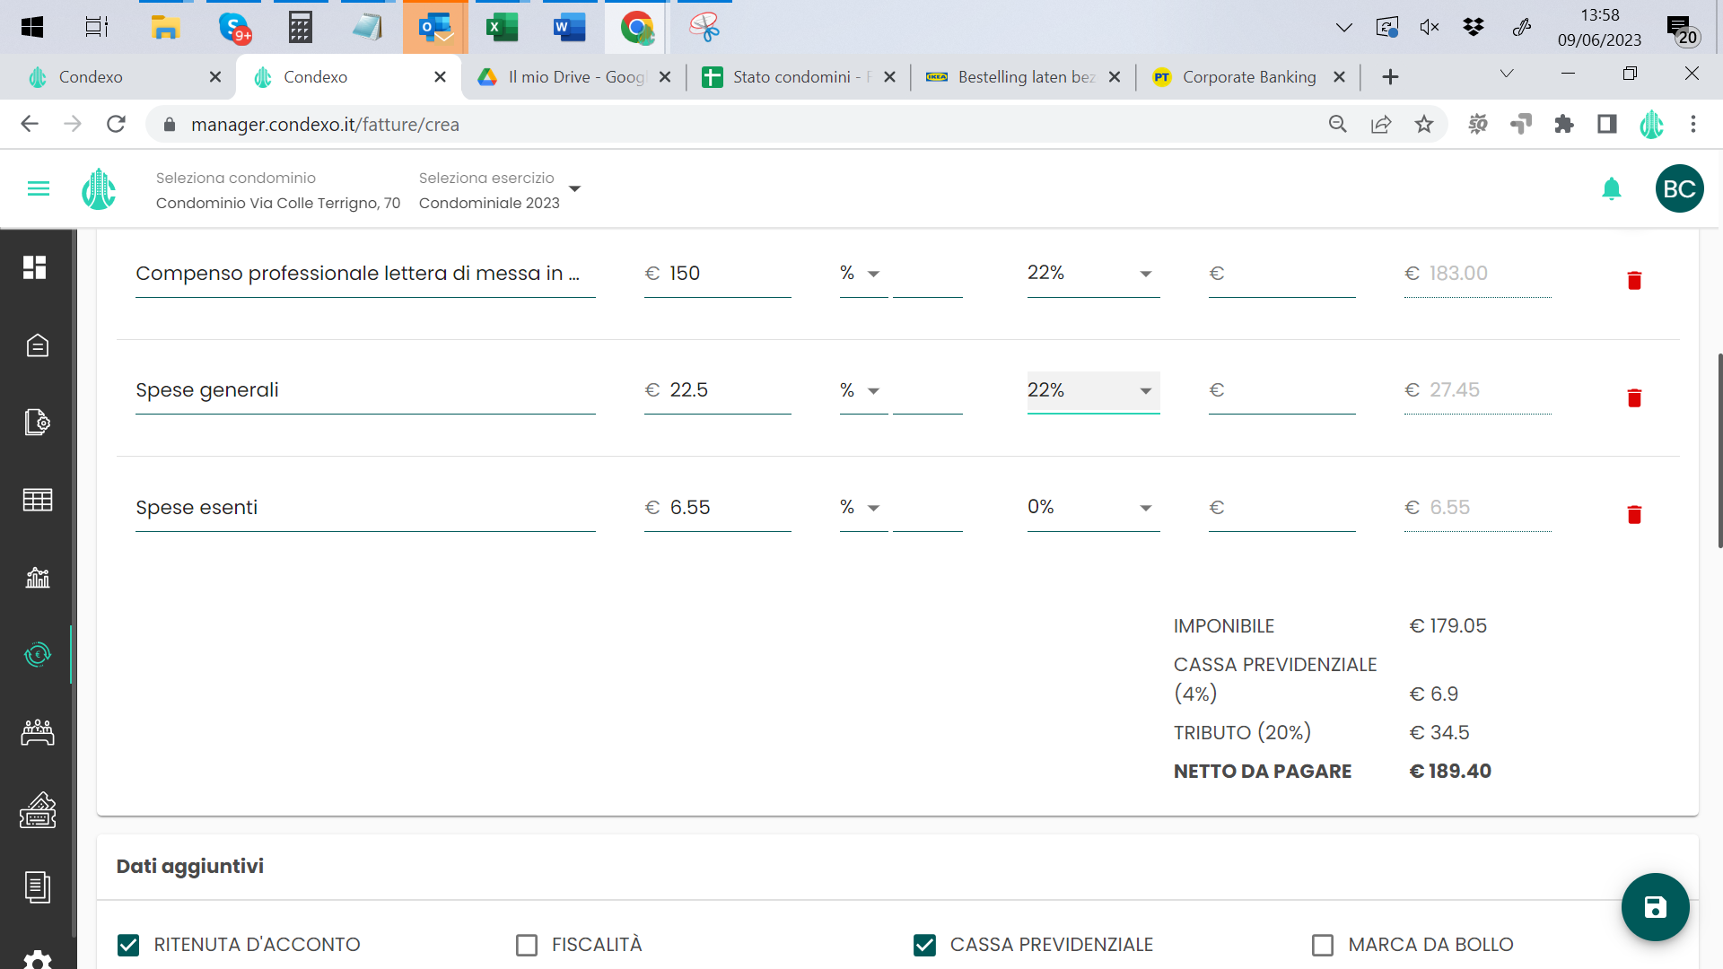This screenshot has height=969, width=1723.
Task: Switch to Bestelling laten bez tab
Action: pos(1023,77)
